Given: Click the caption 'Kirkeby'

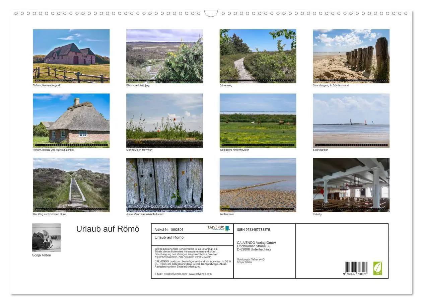Looking at the screenshot, I should tap(317, 214).
